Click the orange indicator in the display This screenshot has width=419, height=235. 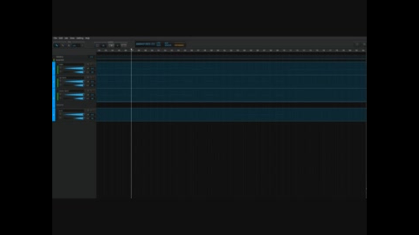coord(179,45)
